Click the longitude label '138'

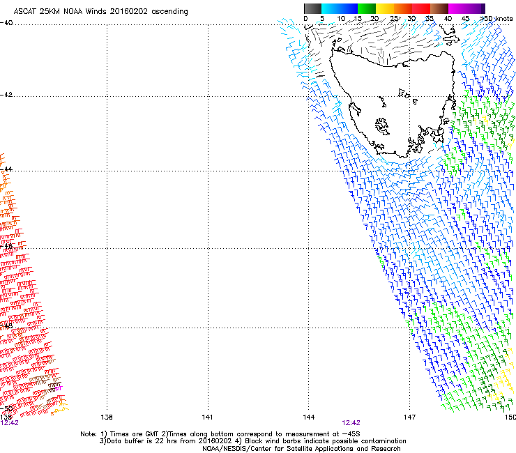(x=107, y=417)
